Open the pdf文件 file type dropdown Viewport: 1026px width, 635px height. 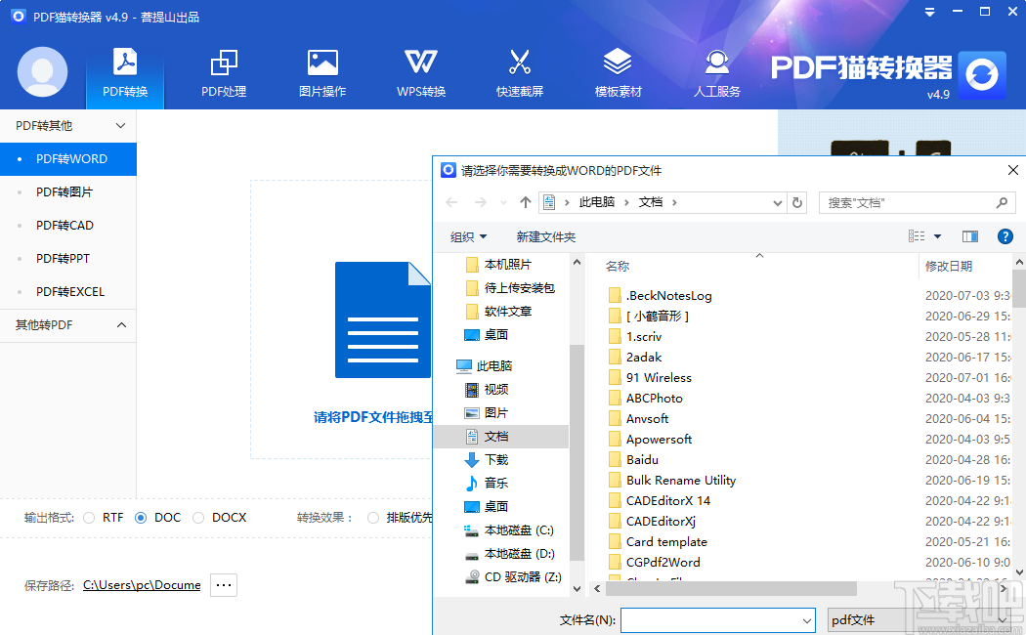click(920, 620)
